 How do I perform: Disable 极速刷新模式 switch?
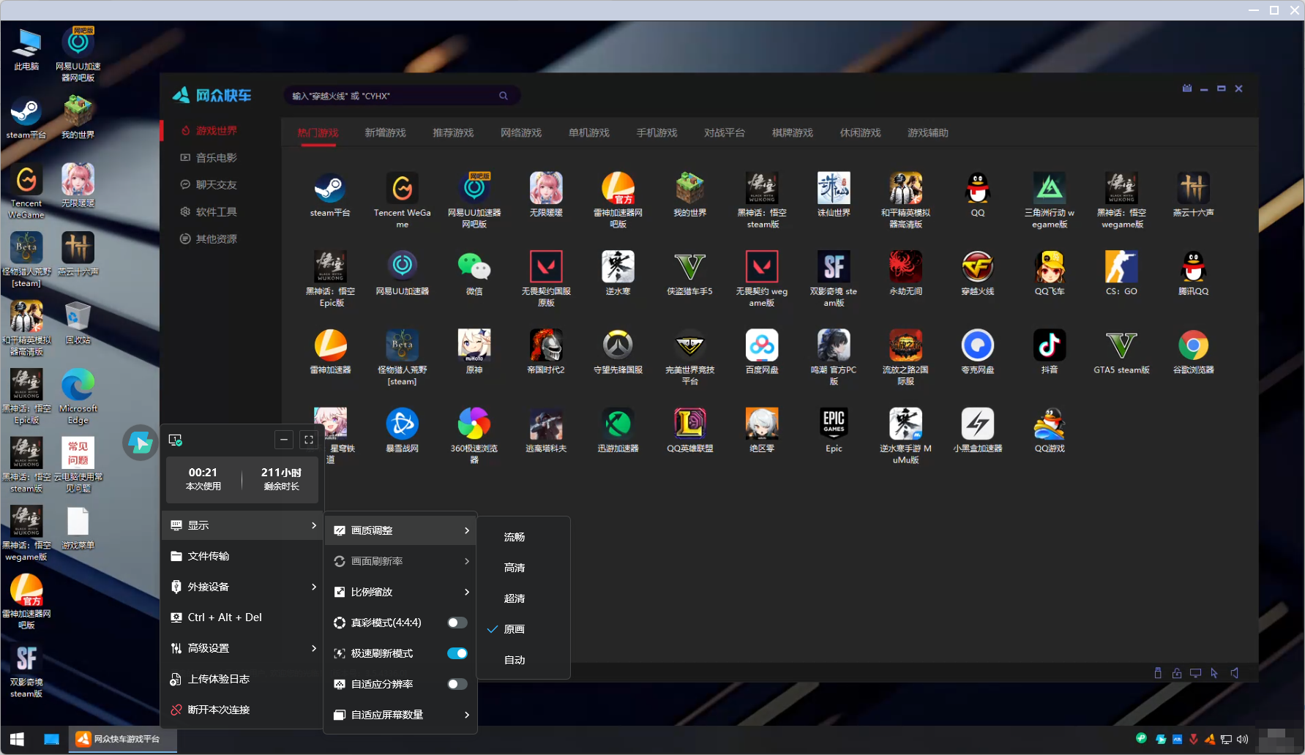[x=457, y=653]
